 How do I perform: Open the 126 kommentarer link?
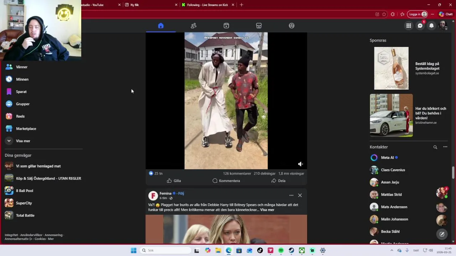pos(237,174)
